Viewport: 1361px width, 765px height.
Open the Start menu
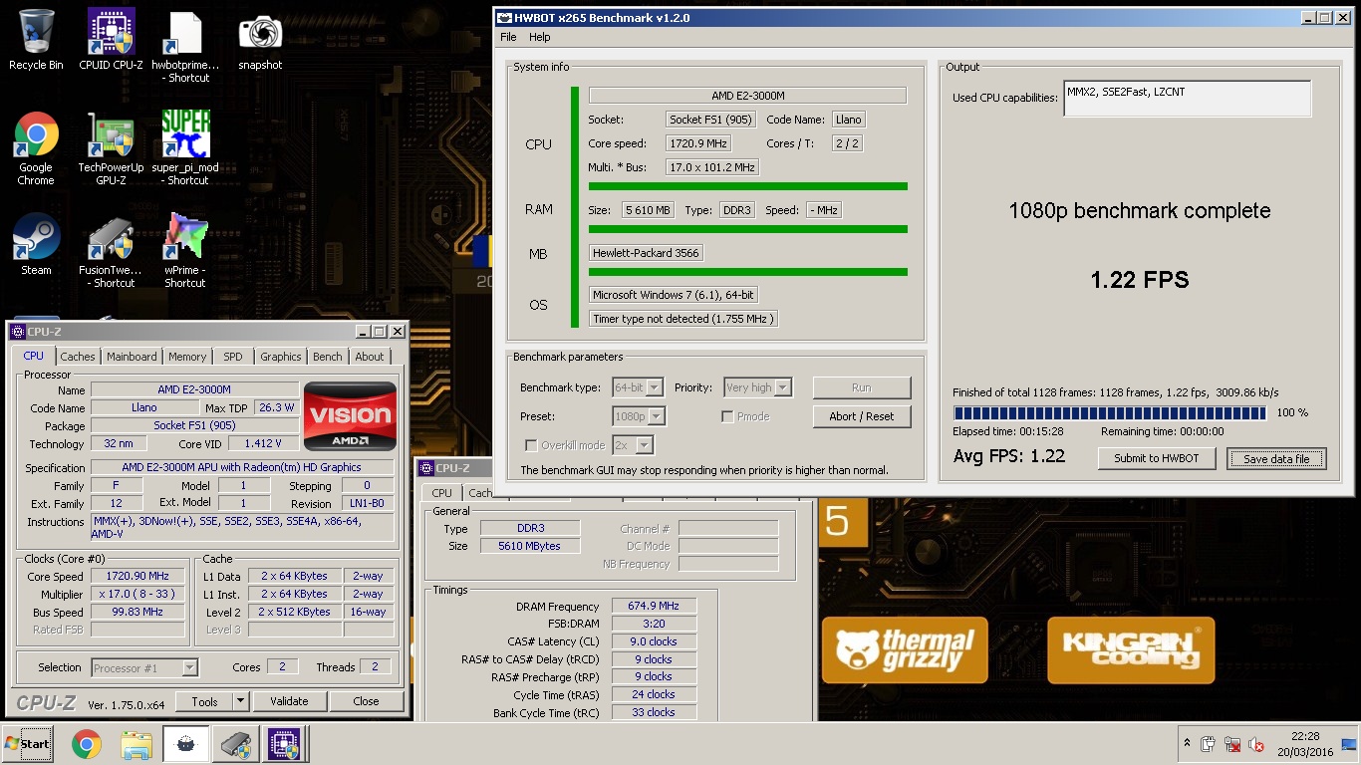28,744
